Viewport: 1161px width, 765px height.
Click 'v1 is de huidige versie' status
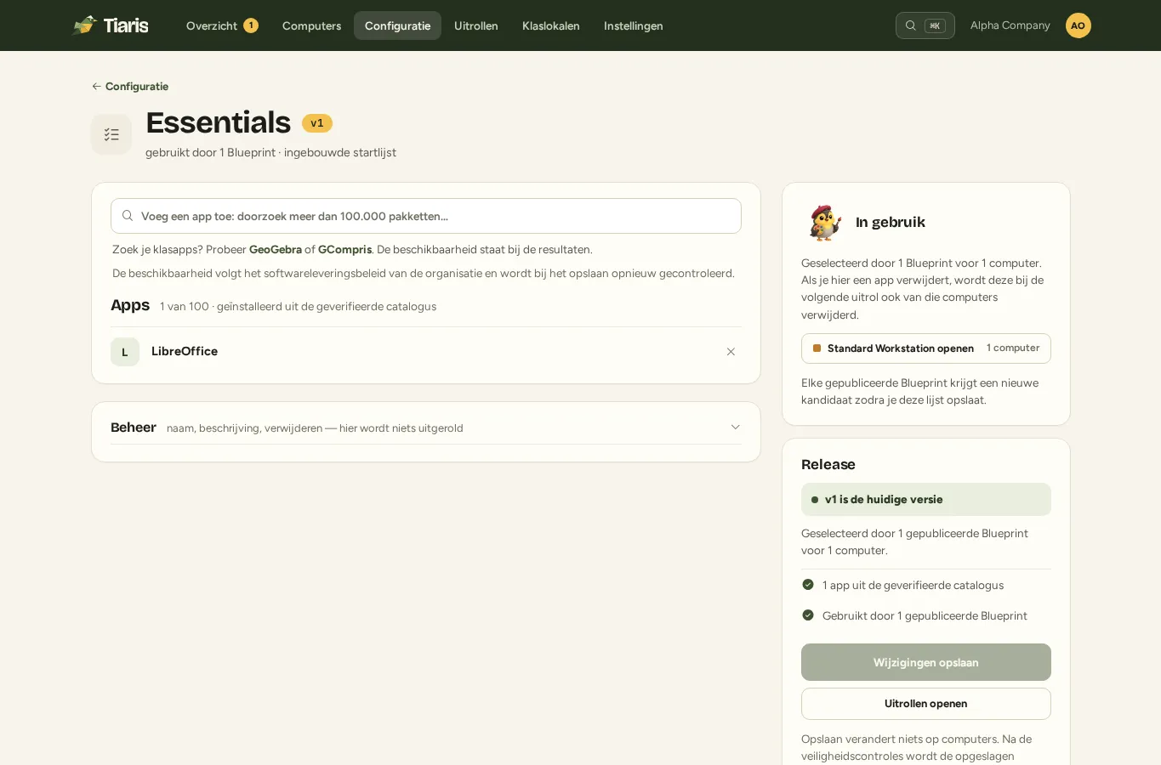pyautogui.click(x=926, y=500)
